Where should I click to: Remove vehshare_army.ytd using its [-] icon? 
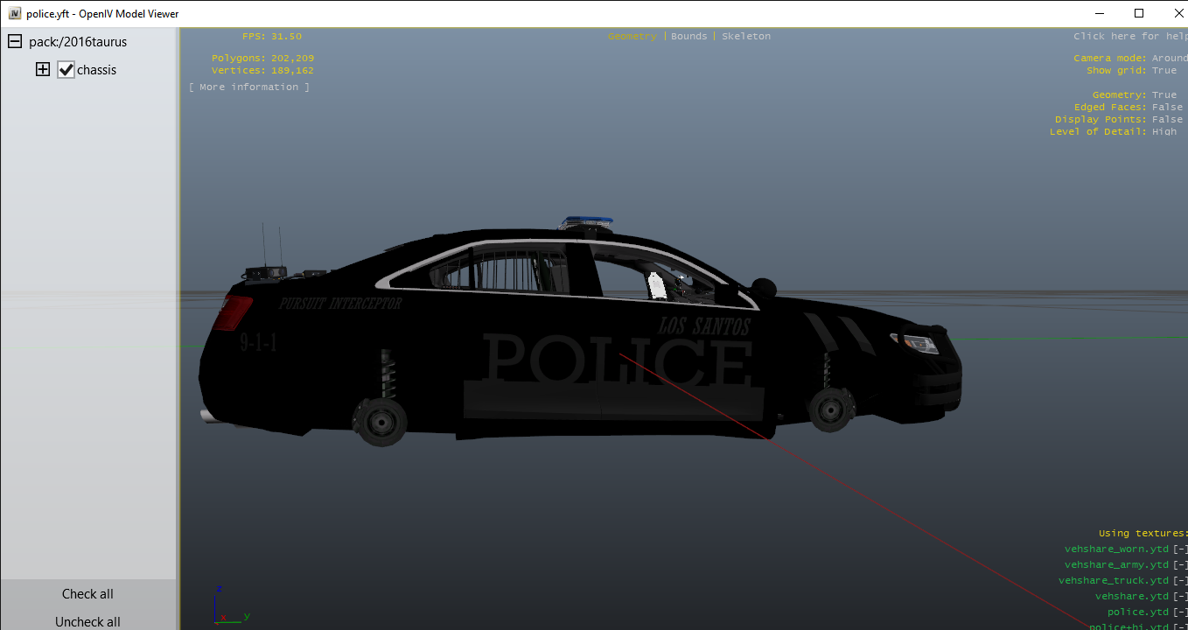pos(1180,565)
